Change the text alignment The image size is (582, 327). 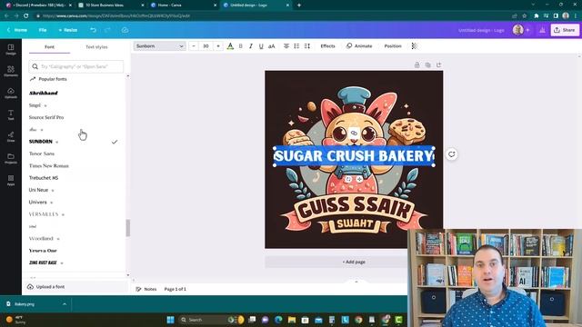tap(286, 46)
